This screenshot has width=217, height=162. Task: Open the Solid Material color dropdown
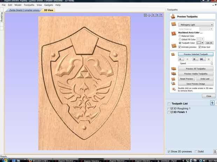[x=206, y=29]
